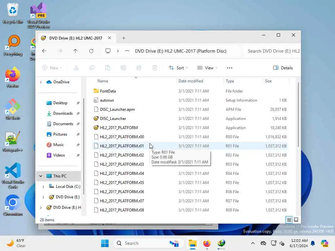This screenshot has width=335, height=251.
Task: Open Documents in Quick access
Action: click(x=63, y=124)
